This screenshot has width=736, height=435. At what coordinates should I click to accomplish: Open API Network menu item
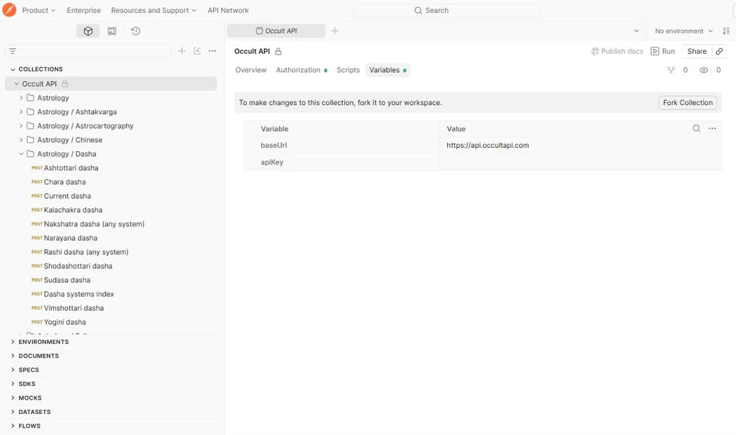(228, 10)
